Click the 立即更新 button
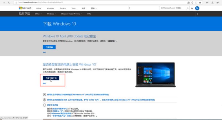222x120 pixels. coord(49,47)
